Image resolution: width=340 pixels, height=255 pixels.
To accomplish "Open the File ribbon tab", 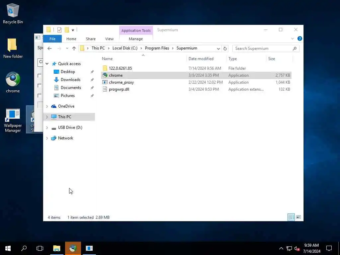I will [x=52, y=39].
